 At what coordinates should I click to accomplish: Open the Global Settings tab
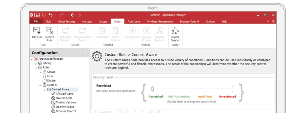(67, 22)
